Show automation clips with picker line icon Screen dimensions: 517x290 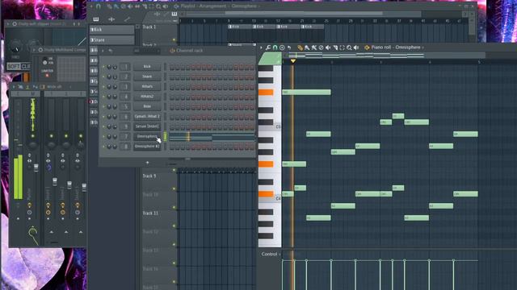[127, 19]
